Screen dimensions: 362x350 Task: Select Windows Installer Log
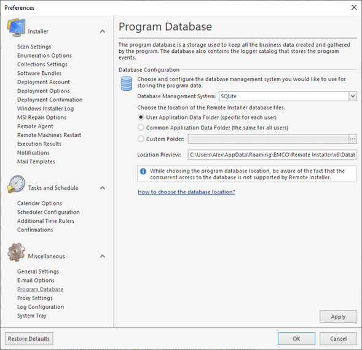[x=45, y=109]
